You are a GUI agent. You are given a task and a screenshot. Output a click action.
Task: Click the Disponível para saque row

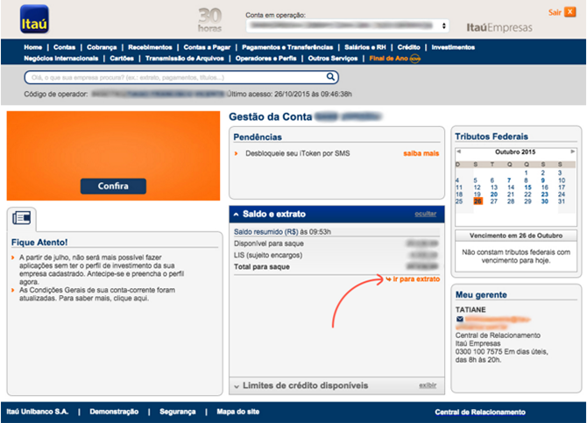point(336,243)
